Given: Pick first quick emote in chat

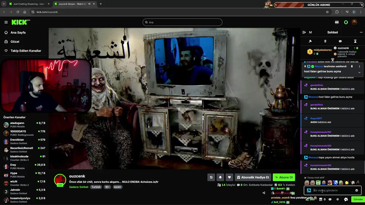Looking at the screenshot, I should (x=307, y=183).
